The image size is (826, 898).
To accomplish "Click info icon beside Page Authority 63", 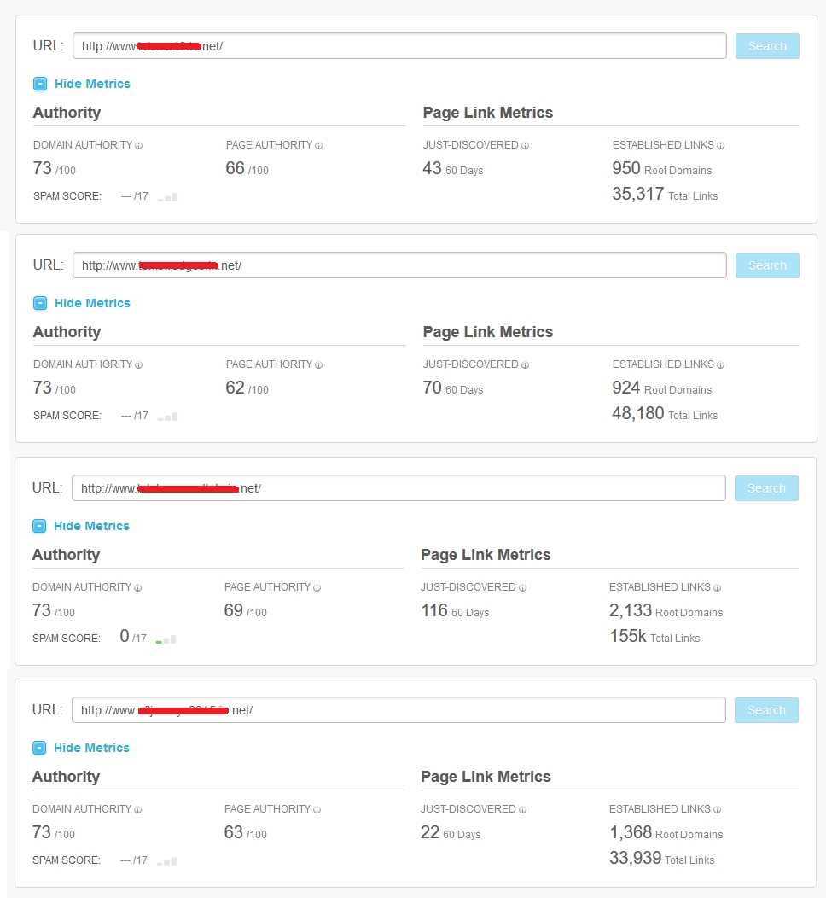I will pyautogui.click(x=317, y=810).
